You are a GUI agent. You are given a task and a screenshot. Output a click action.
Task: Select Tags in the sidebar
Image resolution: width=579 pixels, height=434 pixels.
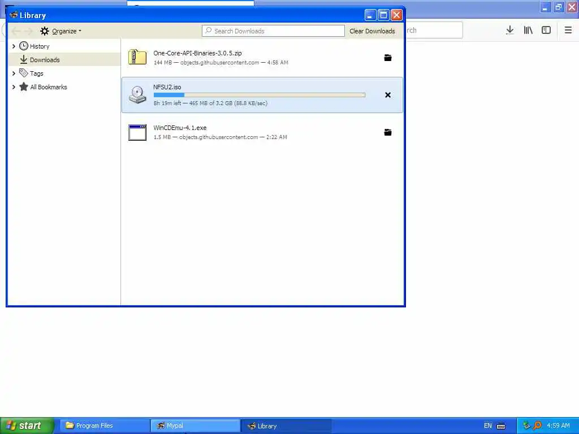tap(37, 73)
